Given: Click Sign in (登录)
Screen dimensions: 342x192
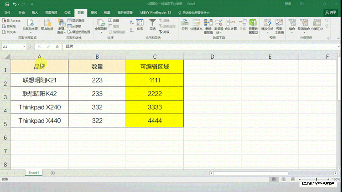Looking at the screenshot, I should coord(288,4).
